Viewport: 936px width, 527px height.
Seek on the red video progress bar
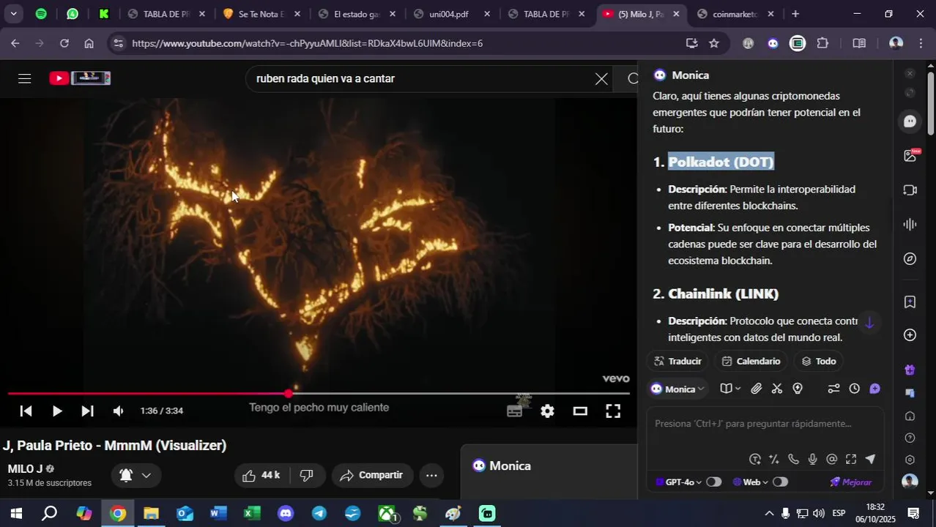pyautogui.click(x=319, y=394)
